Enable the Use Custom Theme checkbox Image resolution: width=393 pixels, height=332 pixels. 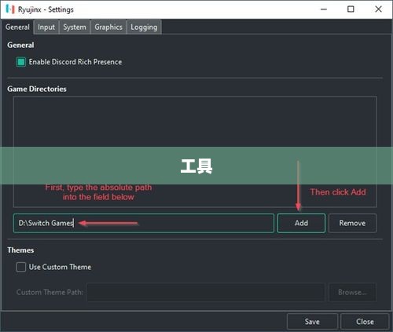point(21,267)
